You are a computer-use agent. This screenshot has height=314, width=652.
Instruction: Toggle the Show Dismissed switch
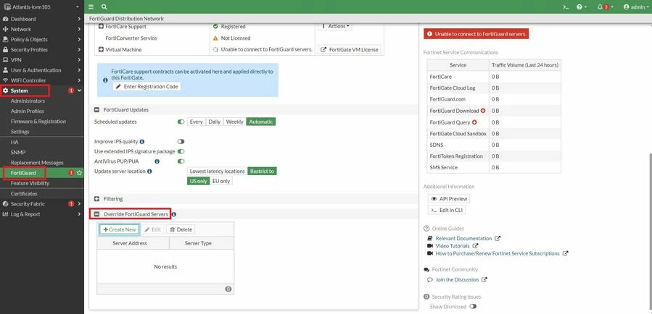coord(473,307)
